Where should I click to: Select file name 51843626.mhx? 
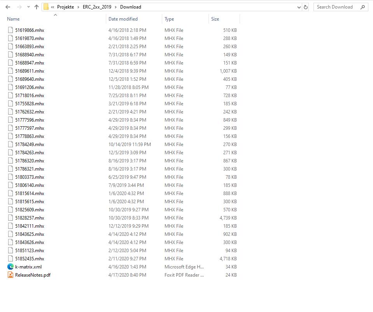tap(30, 242)
